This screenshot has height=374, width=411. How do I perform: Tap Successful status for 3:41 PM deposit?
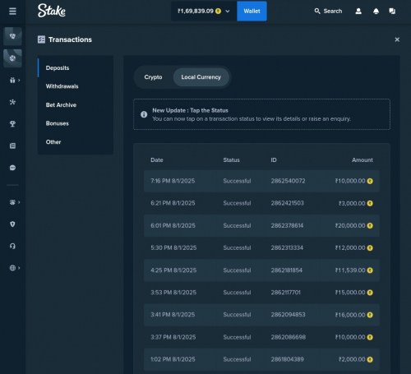237,315
